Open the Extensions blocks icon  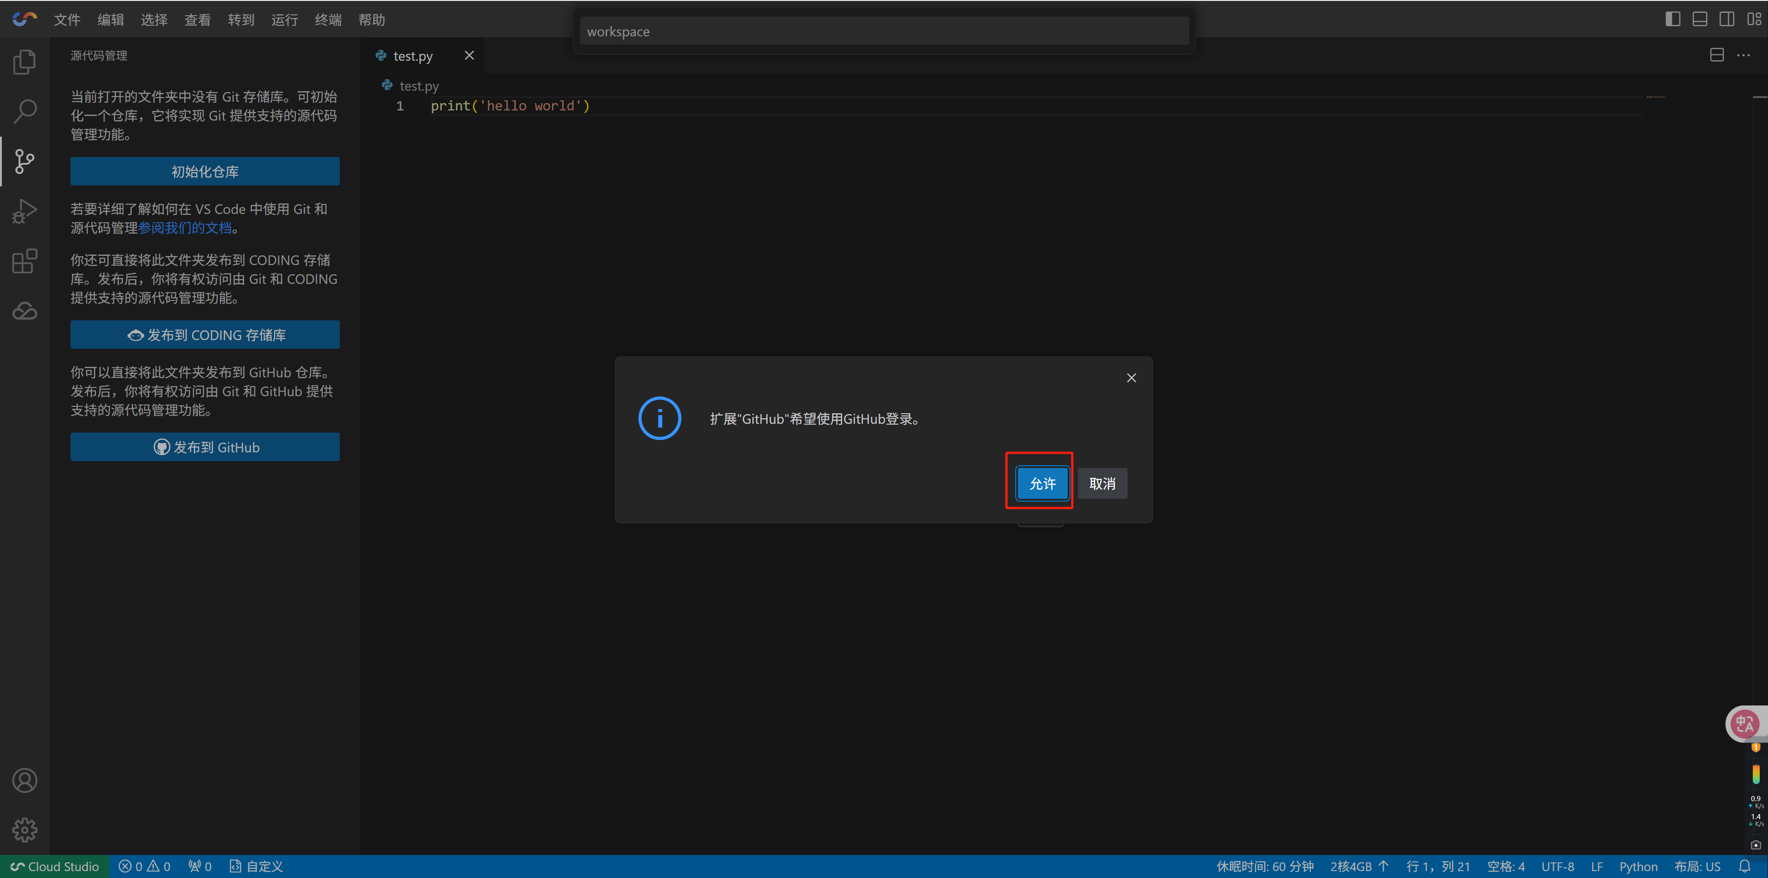click(25, 261)
